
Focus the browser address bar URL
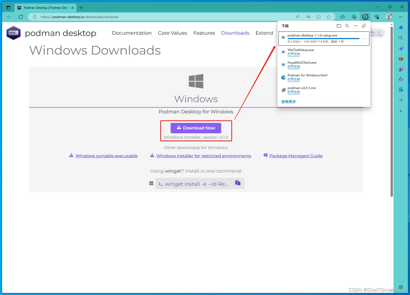79,17
